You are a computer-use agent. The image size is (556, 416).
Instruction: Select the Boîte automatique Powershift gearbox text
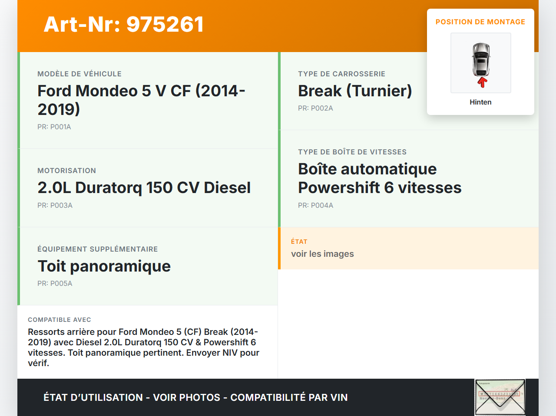pos(379,178)
